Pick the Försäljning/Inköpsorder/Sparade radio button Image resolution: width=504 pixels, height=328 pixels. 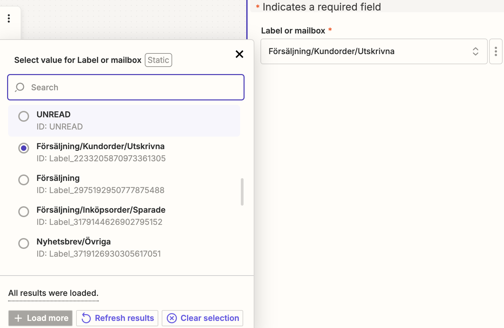(24, 212)
